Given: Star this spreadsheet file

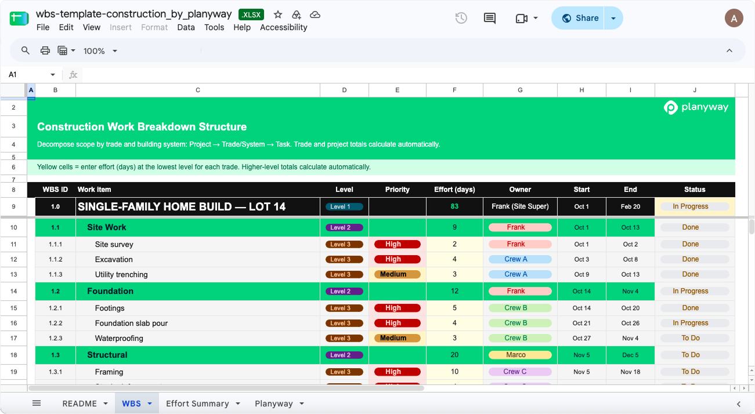Looking at the screenshot, I should [278, 14].
